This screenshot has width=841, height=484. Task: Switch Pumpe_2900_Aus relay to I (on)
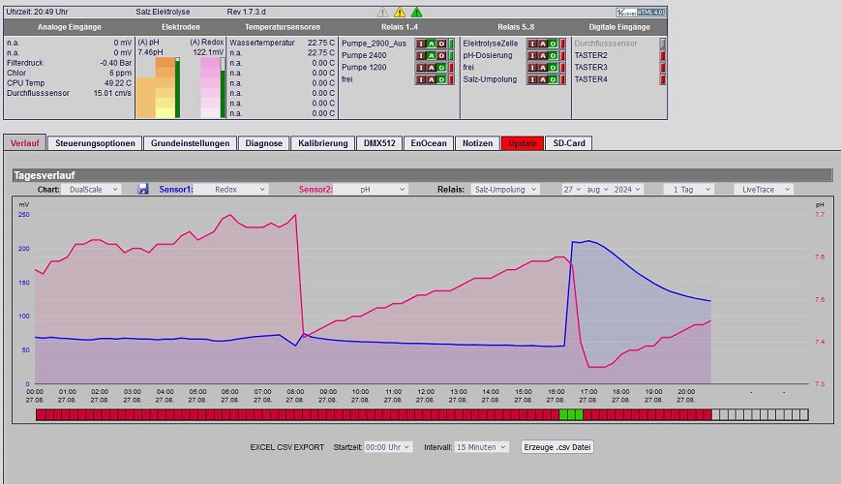coord(421,44)
